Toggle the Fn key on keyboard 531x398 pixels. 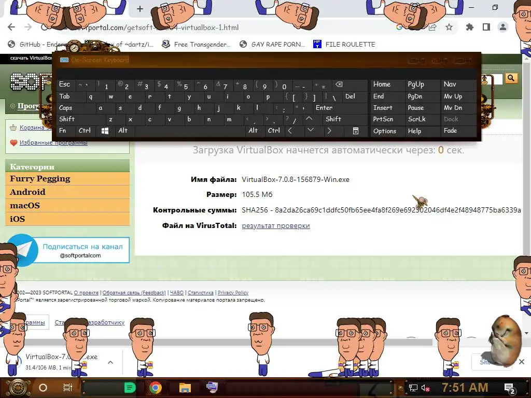pos(66,131)
